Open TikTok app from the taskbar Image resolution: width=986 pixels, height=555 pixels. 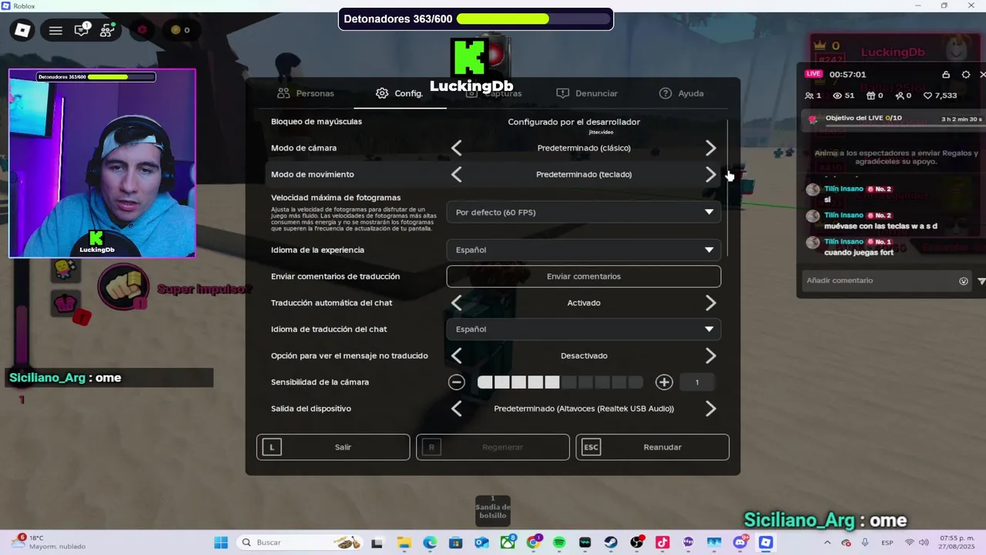point(662,543)
